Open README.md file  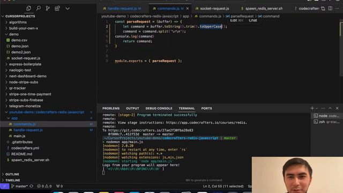21,154
